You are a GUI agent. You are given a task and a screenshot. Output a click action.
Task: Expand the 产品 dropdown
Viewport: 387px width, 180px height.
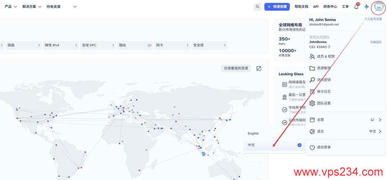tap(11, 7)
